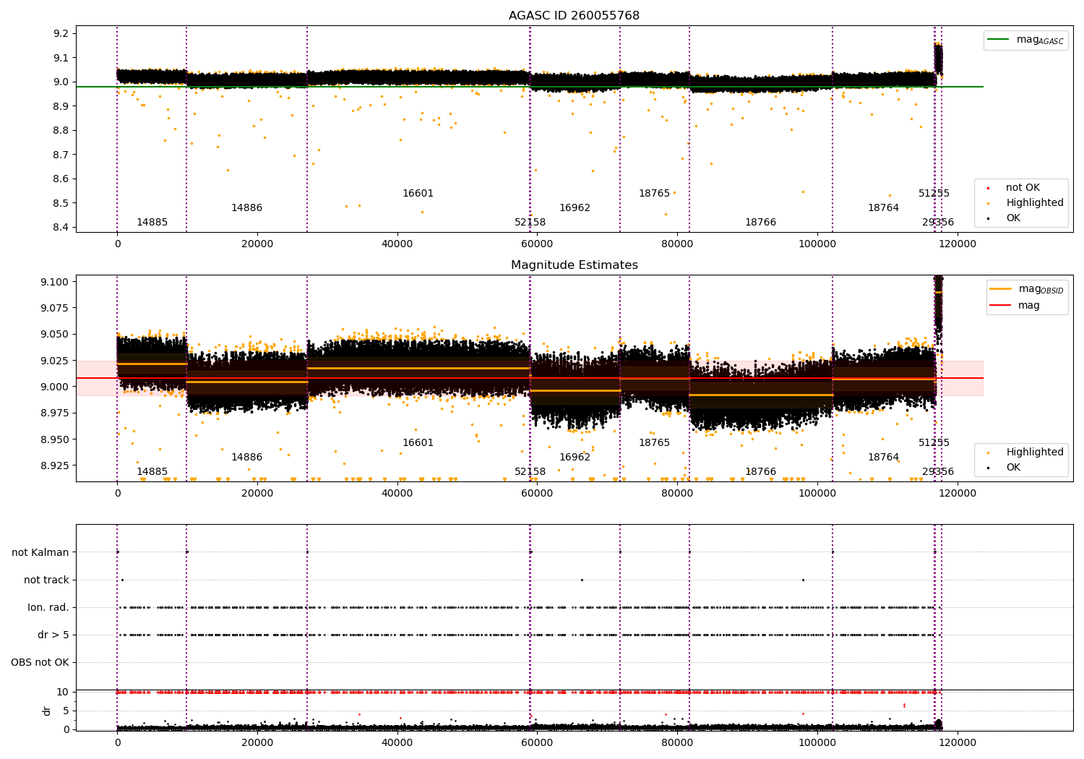The width and height of the screenshot is (1084, 759).
Task: Click OBSID label 14885 in Magnitude Estimates panel
Action: (152, 471)
